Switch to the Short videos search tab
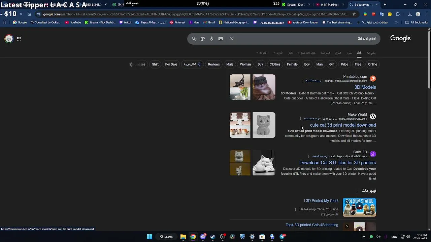Screen dimensions: 431x242 click(307, 53)
